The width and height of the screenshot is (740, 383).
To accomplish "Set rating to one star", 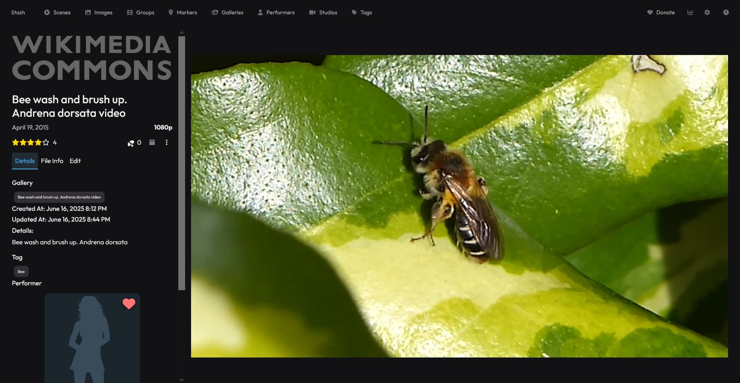I will point(16,142).
